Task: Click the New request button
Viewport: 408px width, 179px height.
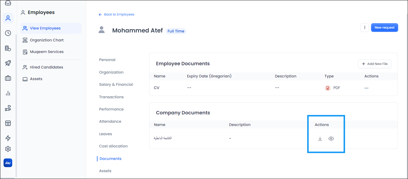Action: point(384,28)
